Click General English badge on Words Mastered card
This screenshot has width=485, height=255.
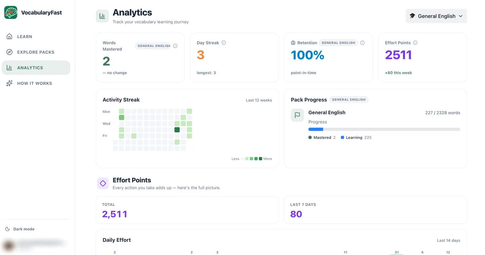(153, 46)
